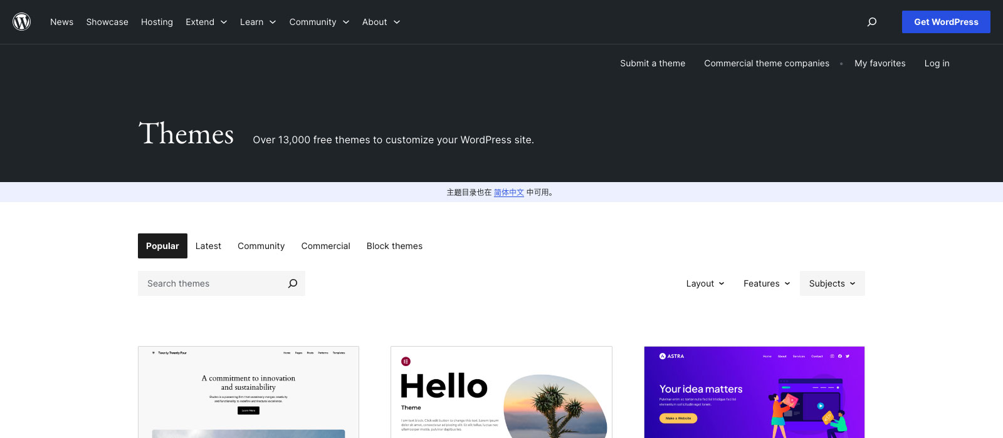Open the Hello theme thumbnail
The image size is (1003, 438).
point(501,392)
